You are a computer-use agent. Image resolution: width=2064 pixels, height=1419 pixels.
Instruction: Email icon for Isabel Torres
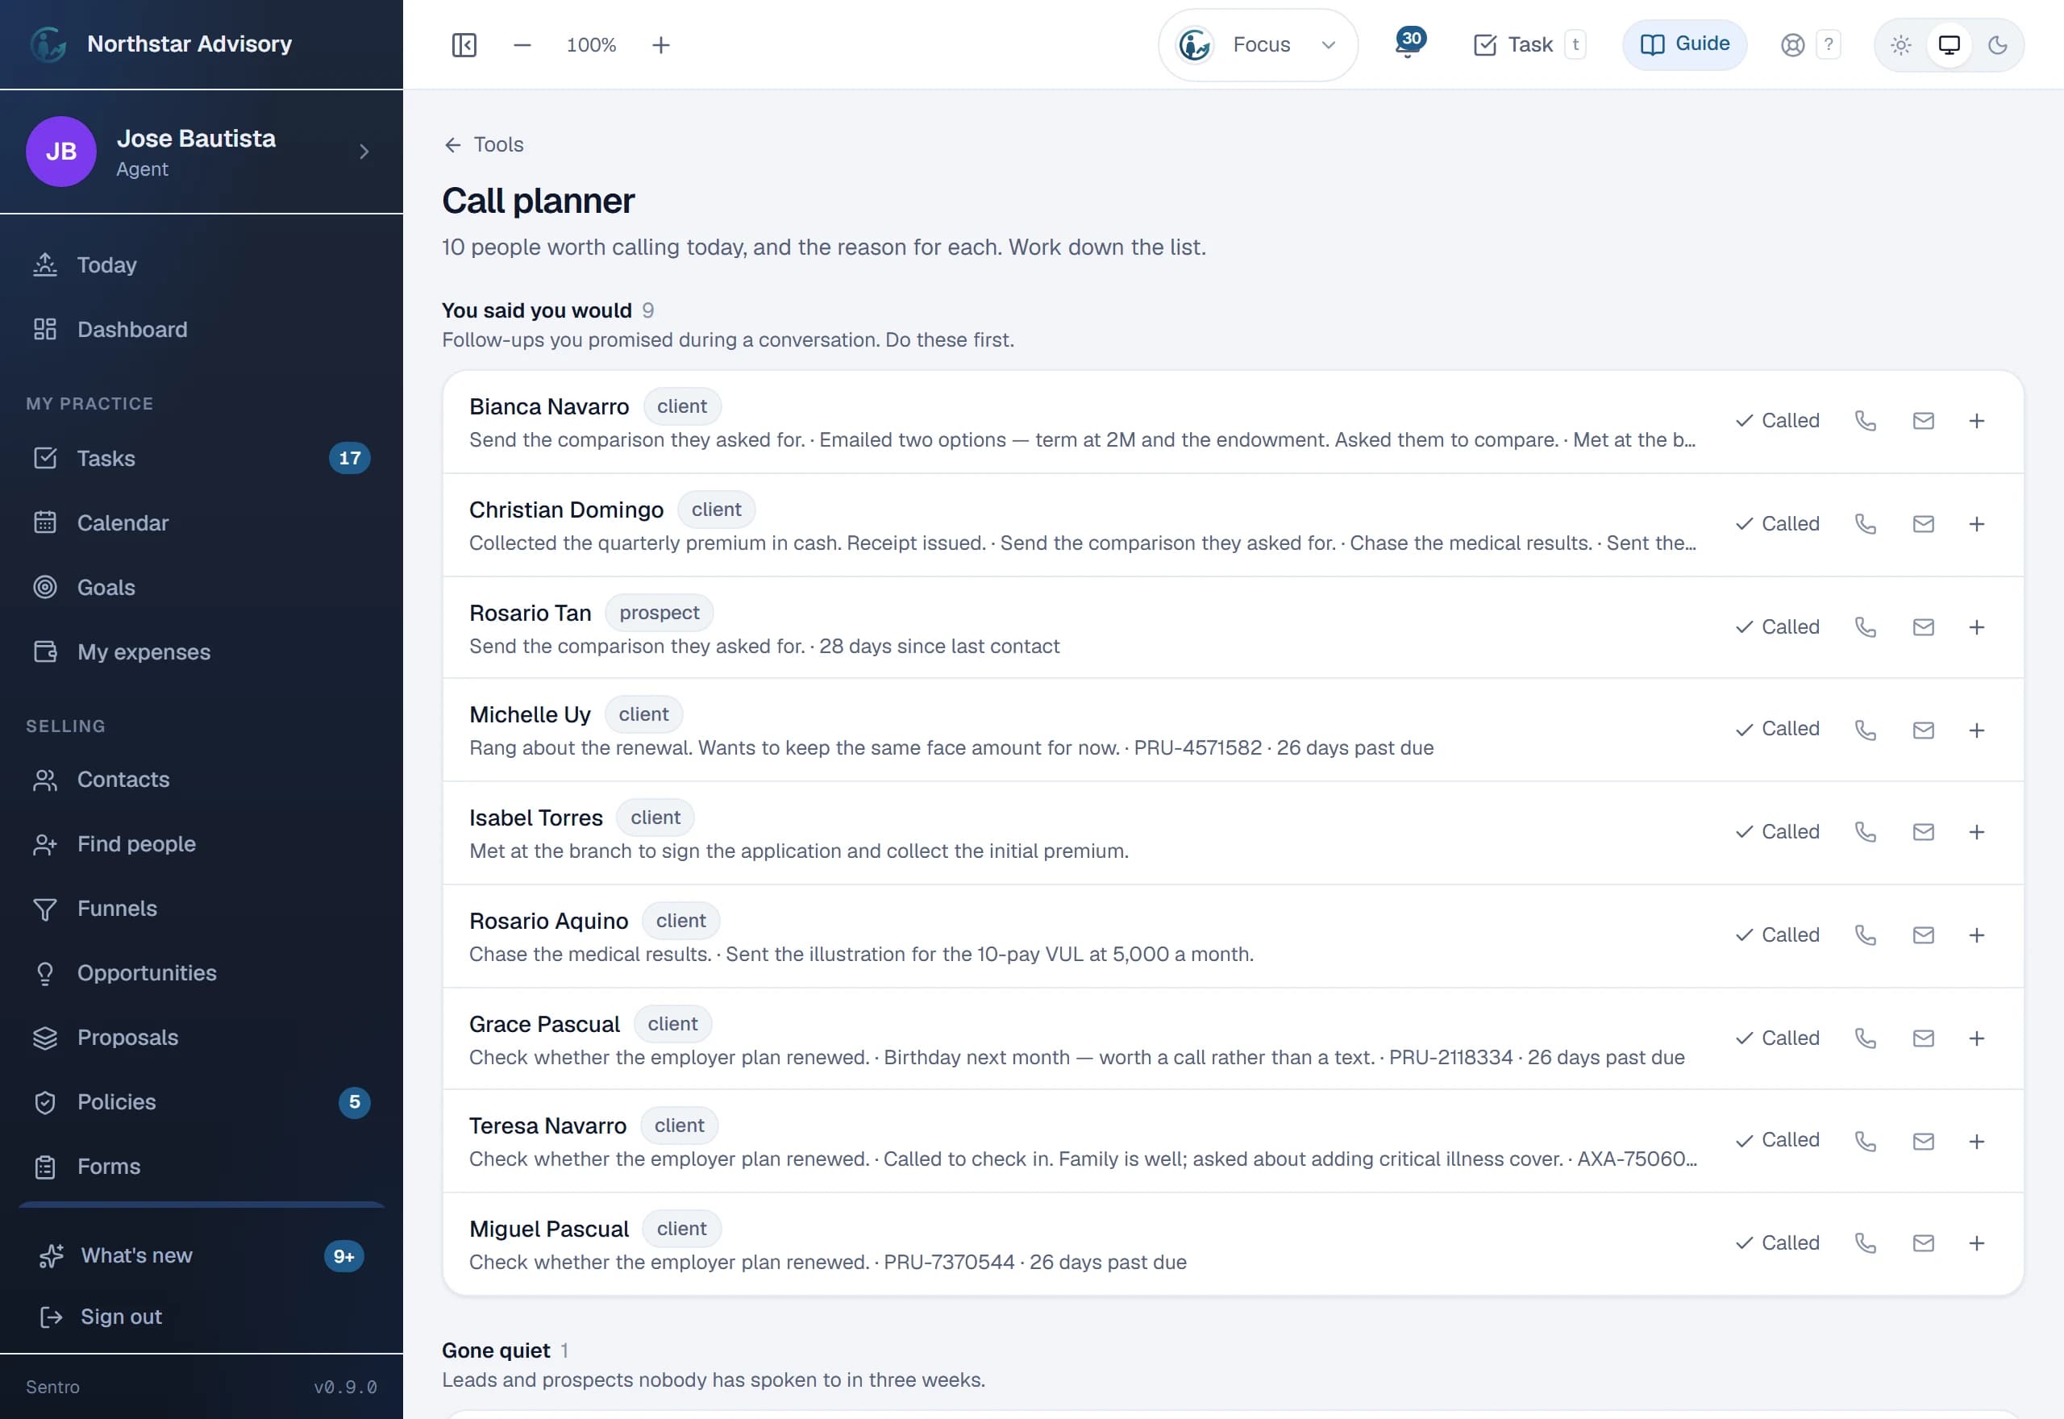tap(1923, 831)
